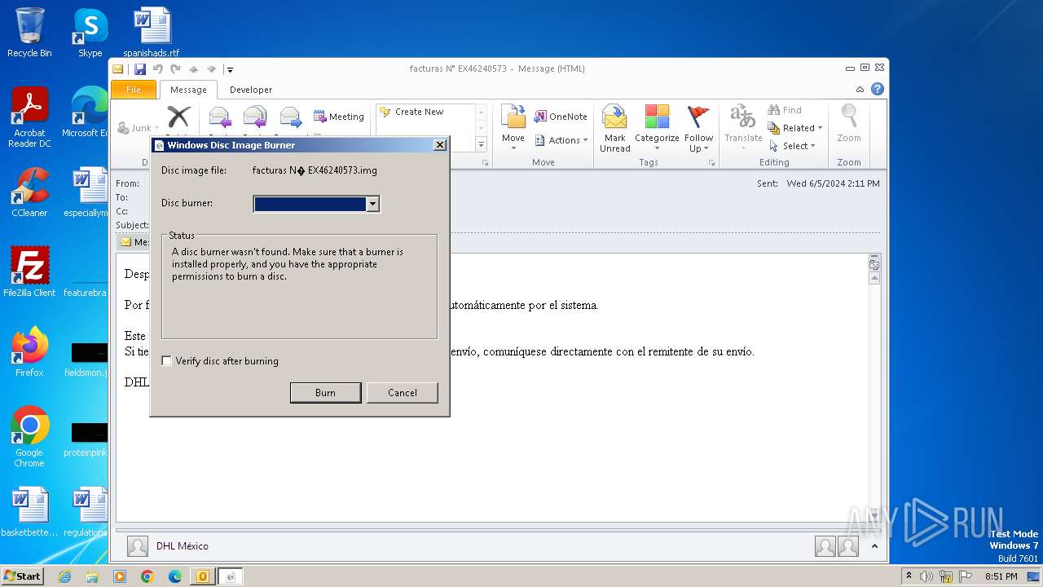
Task: Open the Quick Steps dialog launcher
Action: [x=486, y=163]
